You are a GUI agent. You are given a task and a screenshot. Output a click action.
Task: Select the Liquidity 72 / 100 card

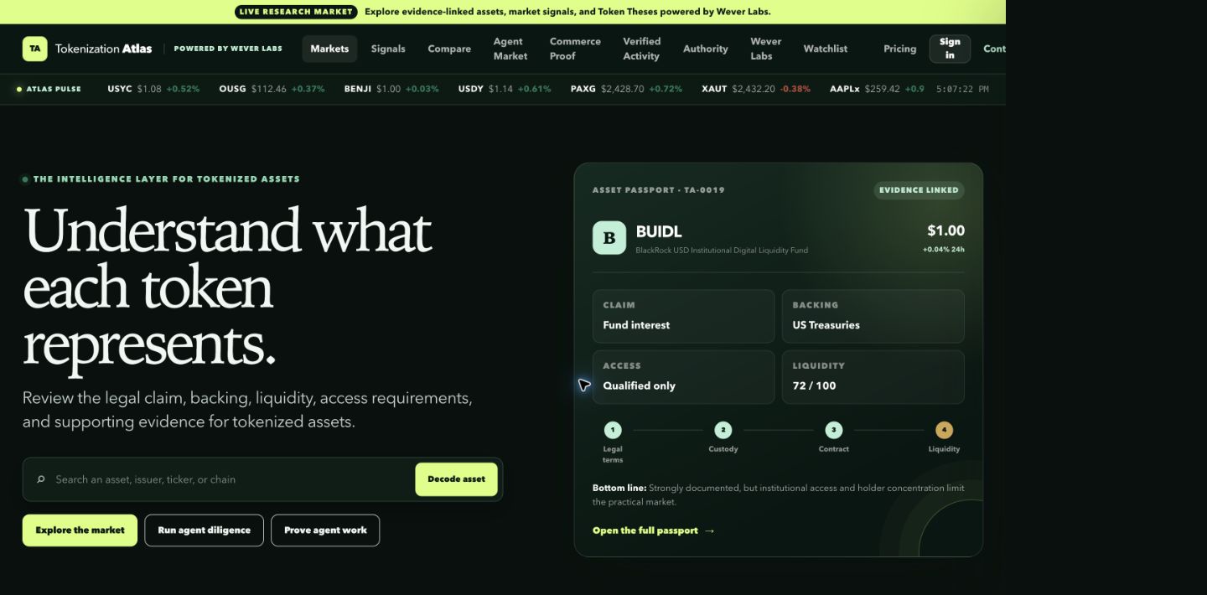[x=873, y=377]
